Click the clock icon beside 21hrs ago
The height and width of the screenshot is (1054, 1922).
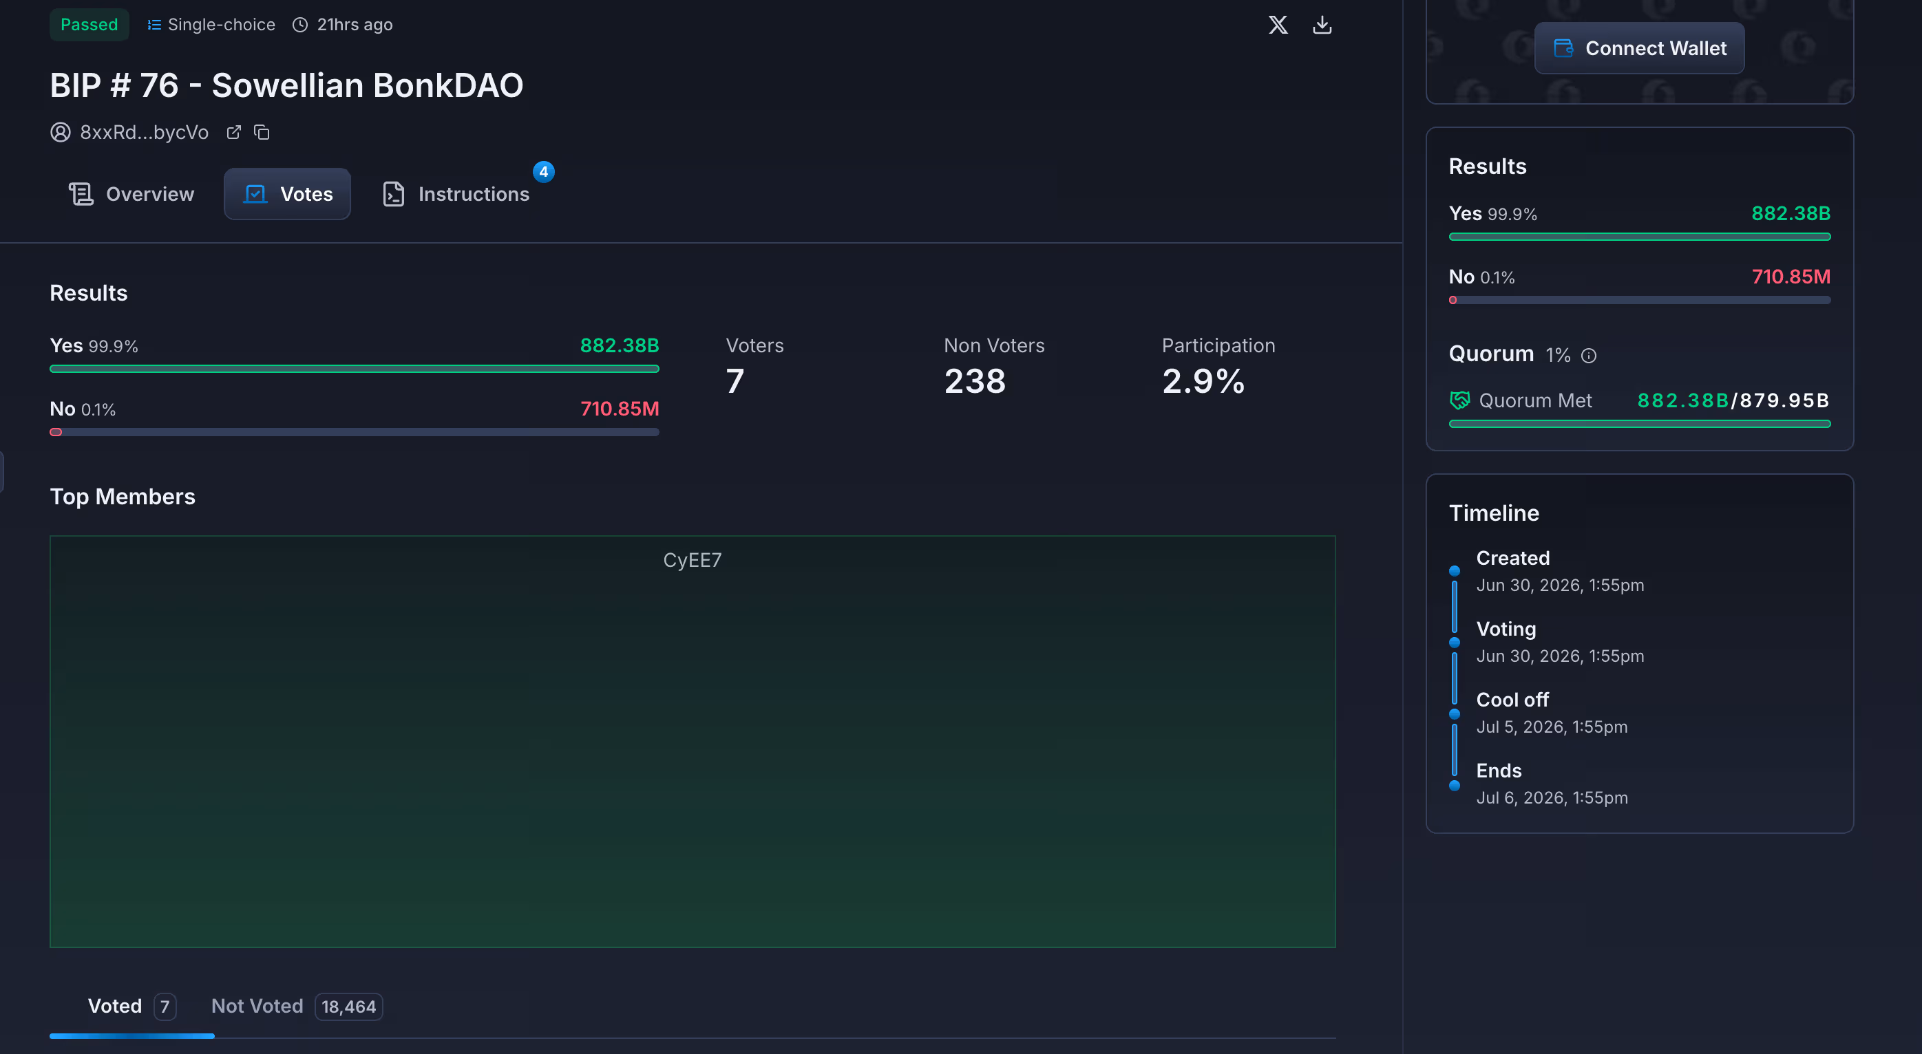pyautogui.click(x=300, y=25)
